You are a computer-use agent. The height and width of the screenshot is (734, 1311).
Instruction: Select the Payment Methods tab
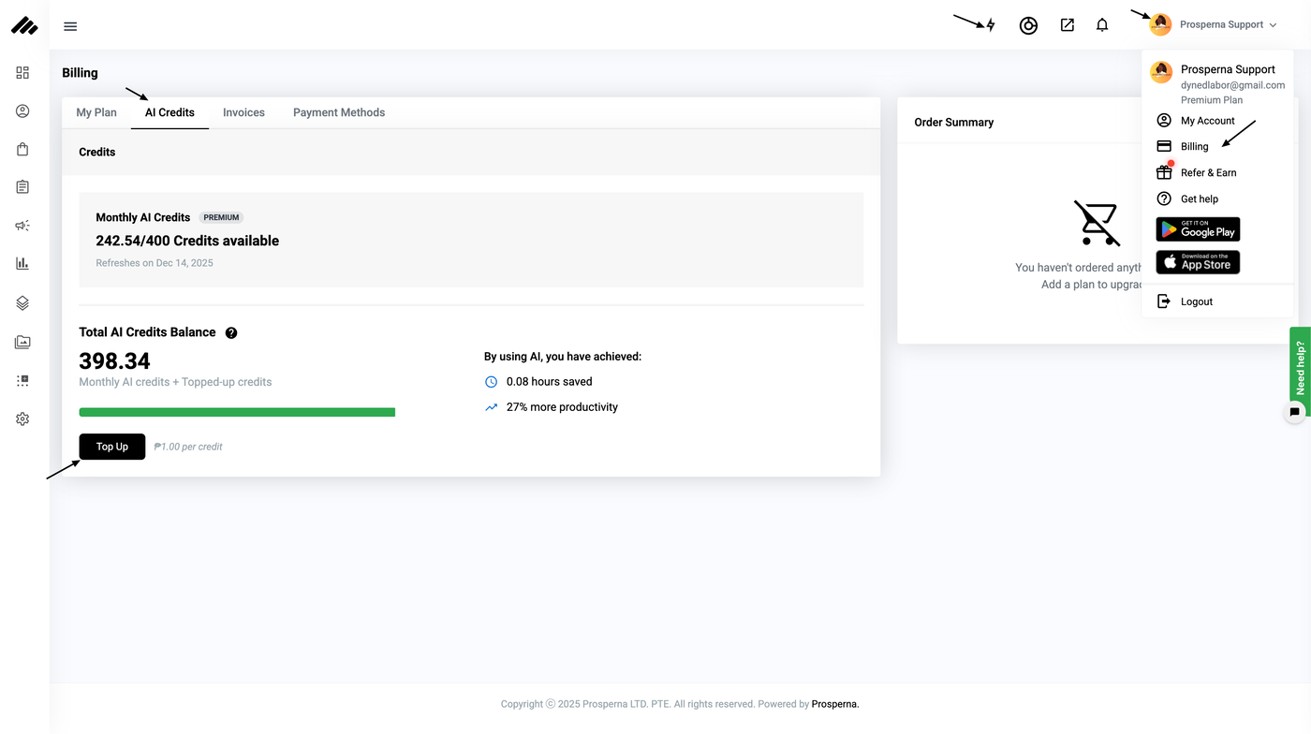(x=339, y=112)
